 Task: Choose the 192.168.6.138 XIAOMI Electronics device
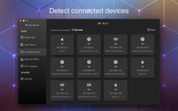point(62,90)
